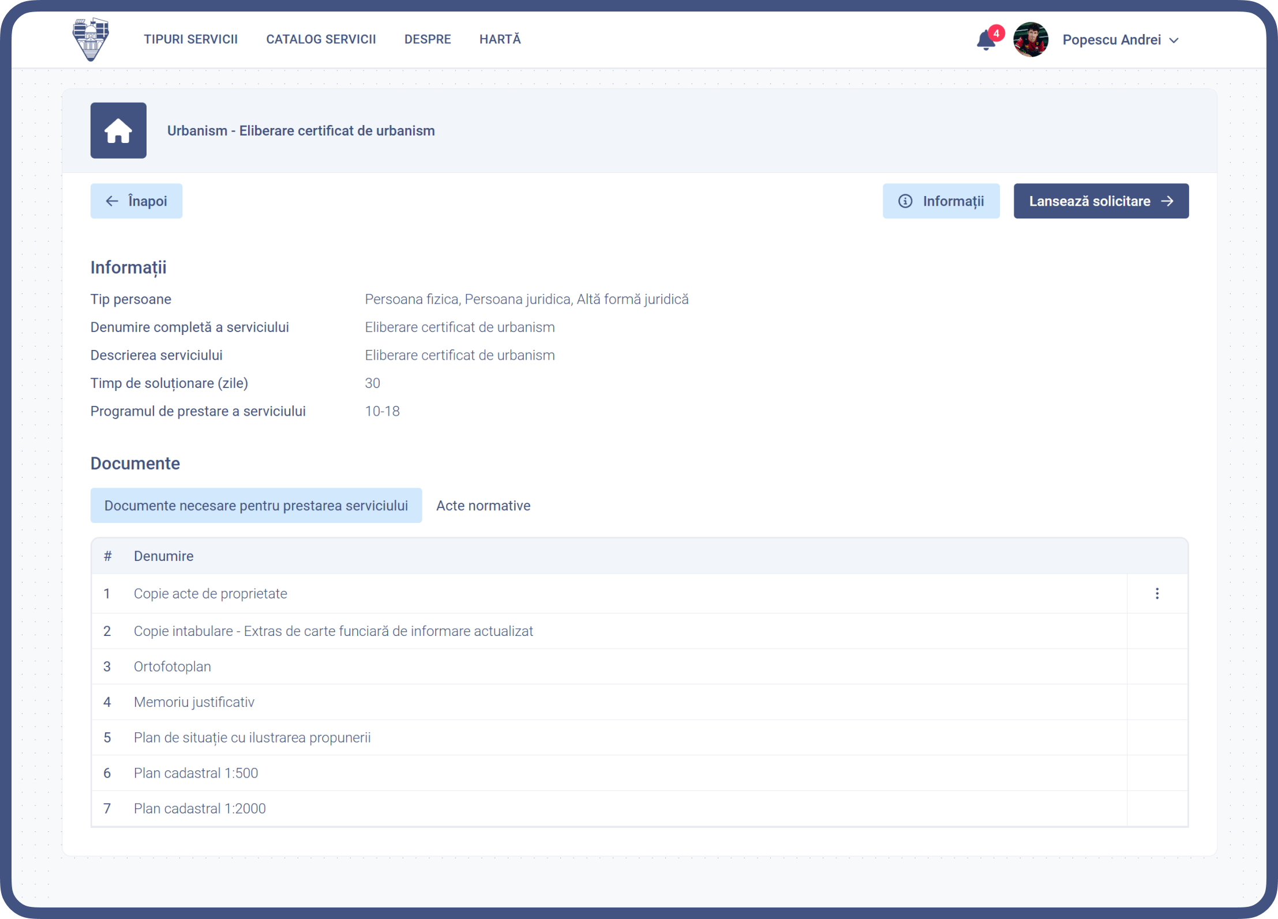Open the HARTĂ menu item
The width and height of the screenshot is (1278, 919).
click(x=500, y=39)
